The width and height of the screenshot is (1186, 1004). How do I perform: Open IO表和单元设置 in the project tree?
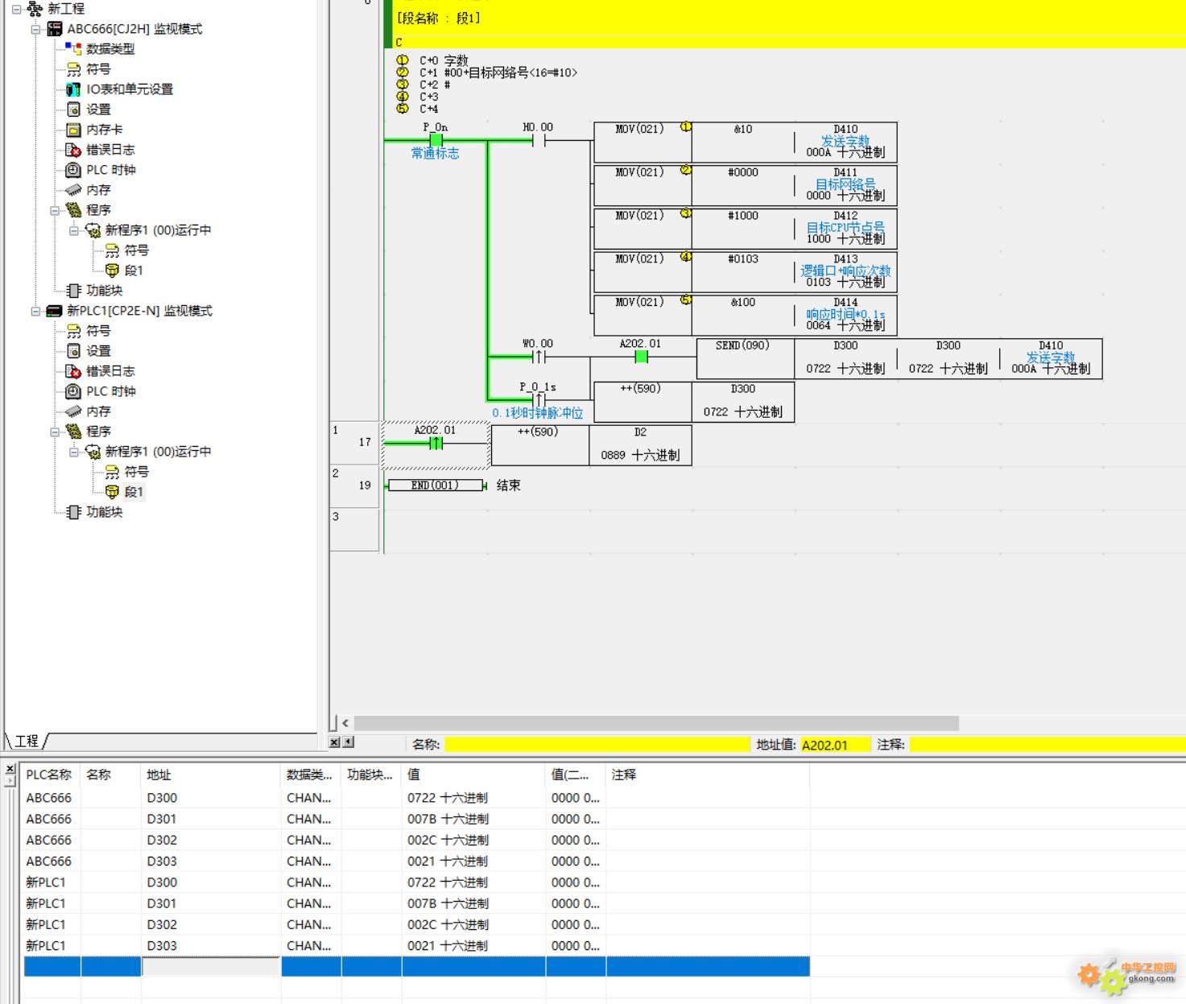[x=129, y=89]
